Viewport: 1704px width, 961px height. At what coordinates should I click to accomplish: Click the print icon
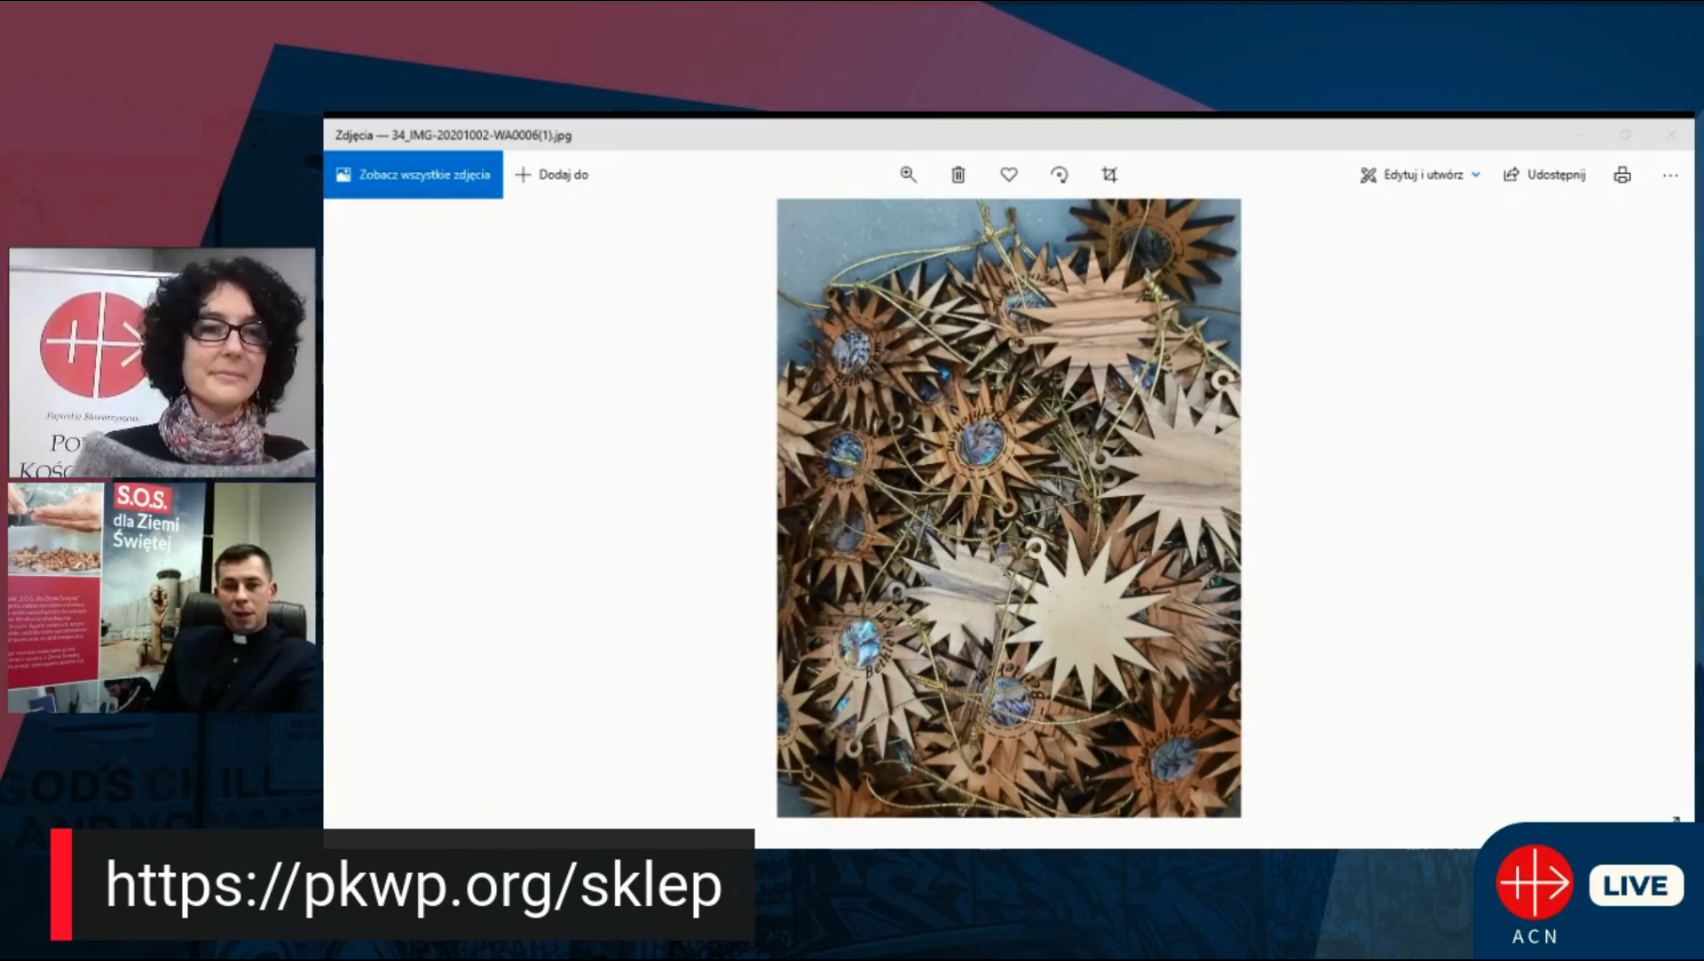click(1622, 175)
